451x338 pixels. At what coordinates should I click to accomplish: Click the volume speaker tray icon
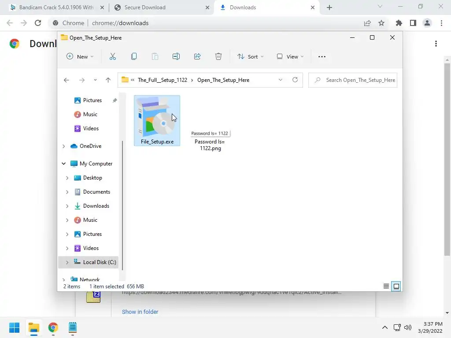408,327
